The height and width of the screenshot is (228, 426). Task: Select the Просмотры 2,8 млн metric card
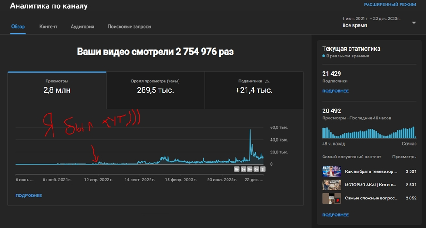pyautogui.click(x=57, y=90)
